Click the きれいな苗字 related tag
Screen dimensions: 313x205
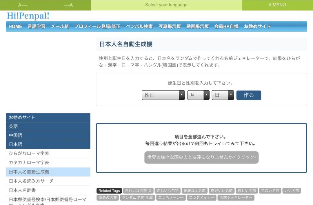click(x=167, y=191)
